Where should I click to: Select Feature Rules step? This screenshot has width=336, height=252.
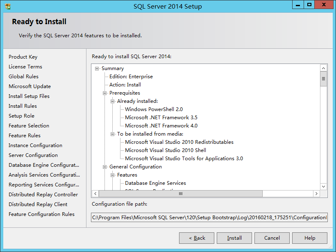point(25,136)
